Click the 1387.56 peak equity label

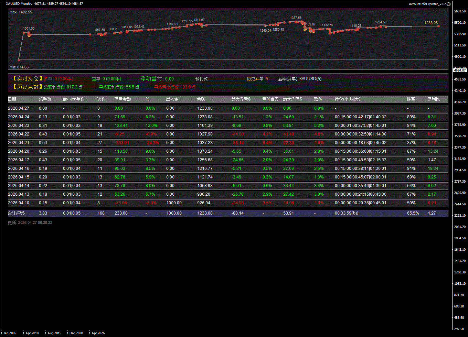(296, 18)
